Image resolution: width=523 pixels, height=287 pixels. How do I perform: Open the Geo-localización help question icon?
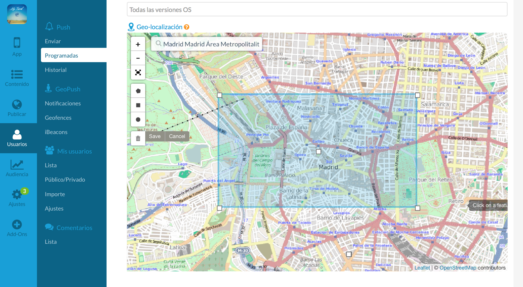[x=186, y=27]
